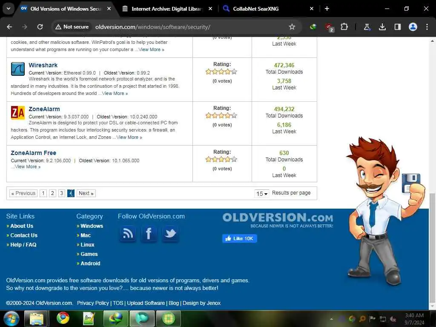Open the Privacy Policy footer link

pyautogui.click(x=93, y=303)
